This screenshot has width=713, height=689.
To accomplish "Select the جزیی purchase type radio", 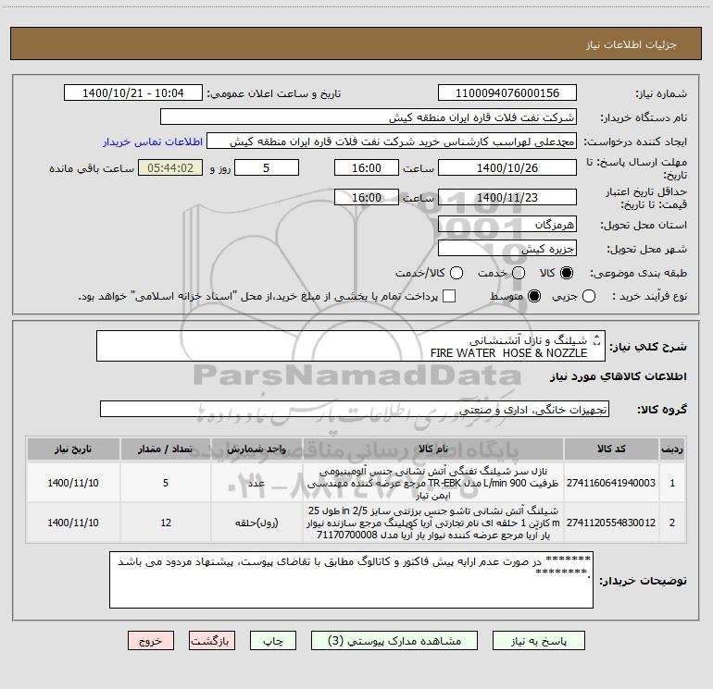I will [x=588, y=296].
